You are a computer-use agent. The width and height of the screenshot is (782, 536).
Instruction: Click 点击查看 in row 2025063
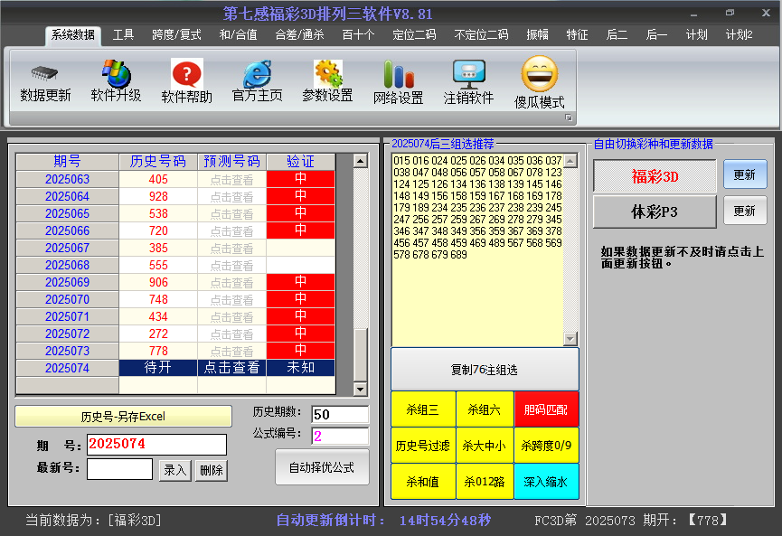pos(232,180)
